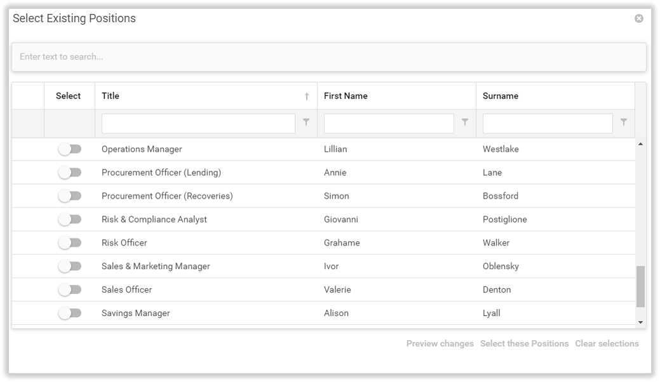The height and width of the screenshot is (382, 660).
Task: Toggle selection for Operations Manager
Action: [x=70, y=149]
